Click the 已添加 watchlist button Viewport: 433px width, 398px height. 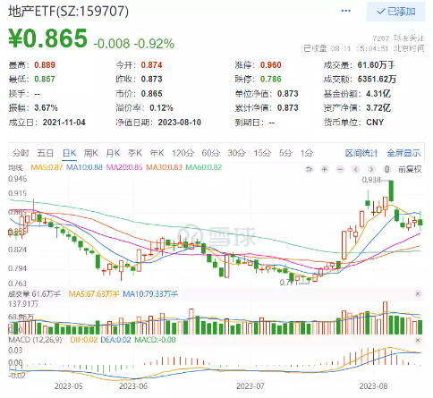click(x=395, y=12)
